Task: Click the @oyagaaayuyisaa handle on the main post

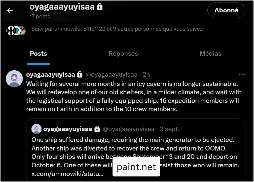Action: pos(112,75)
